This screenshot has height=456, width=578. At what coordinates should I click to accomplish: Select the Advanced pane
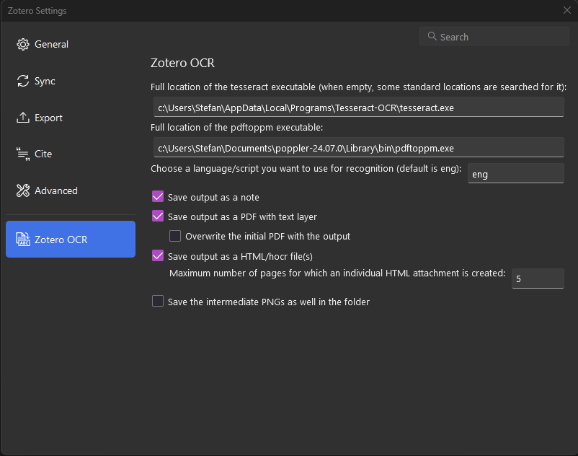[x=71, y=190]
